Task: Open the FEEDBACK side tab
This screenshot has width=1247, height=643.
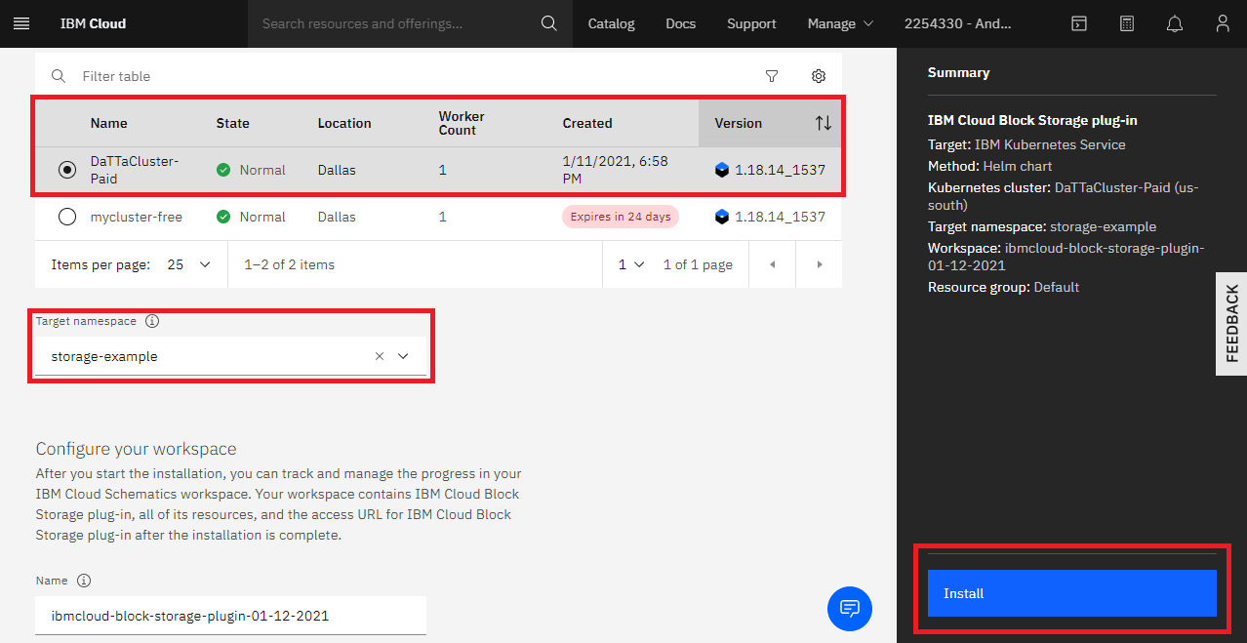Action: point(1231,323)
